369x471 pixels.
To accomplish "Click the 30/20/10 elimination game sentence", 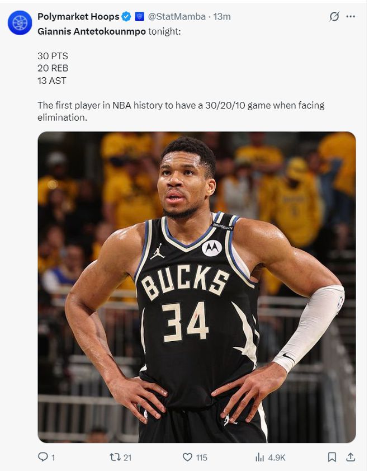I will pos(181,111).
